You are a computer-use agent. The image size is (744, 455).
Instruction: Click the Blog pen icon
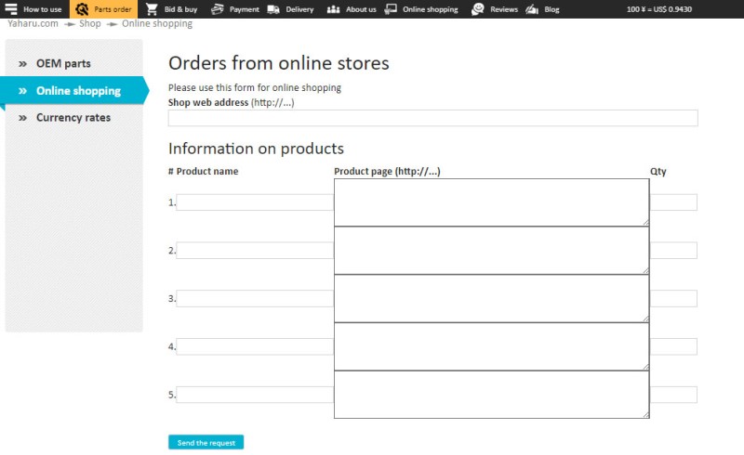click(532, 9)
